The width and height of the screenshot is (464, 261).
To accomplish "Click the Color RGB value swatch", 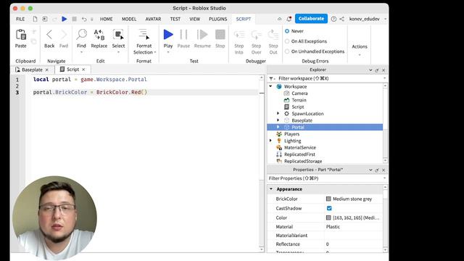I will point(328,217).
